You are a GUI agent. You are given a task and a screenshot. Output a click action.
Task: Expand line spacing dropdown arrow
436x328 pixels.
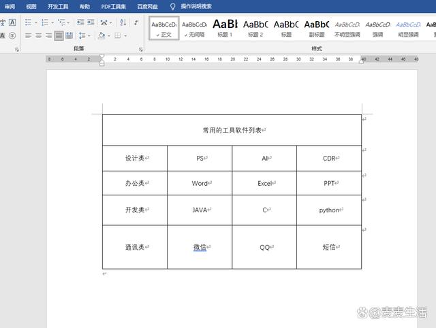coord(89,36)
